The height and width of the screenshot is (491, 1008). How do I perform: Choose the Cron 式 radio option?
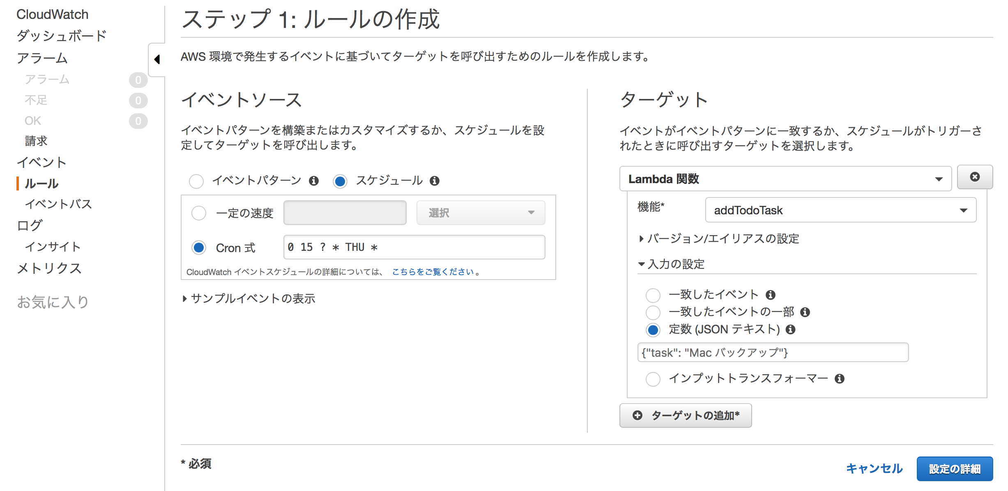click(199, 248)
